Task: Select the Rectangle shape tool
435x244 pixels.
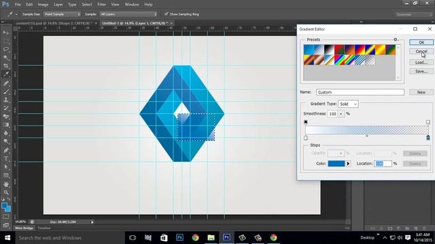Action: pyautogui.click(x=6, y=176)
